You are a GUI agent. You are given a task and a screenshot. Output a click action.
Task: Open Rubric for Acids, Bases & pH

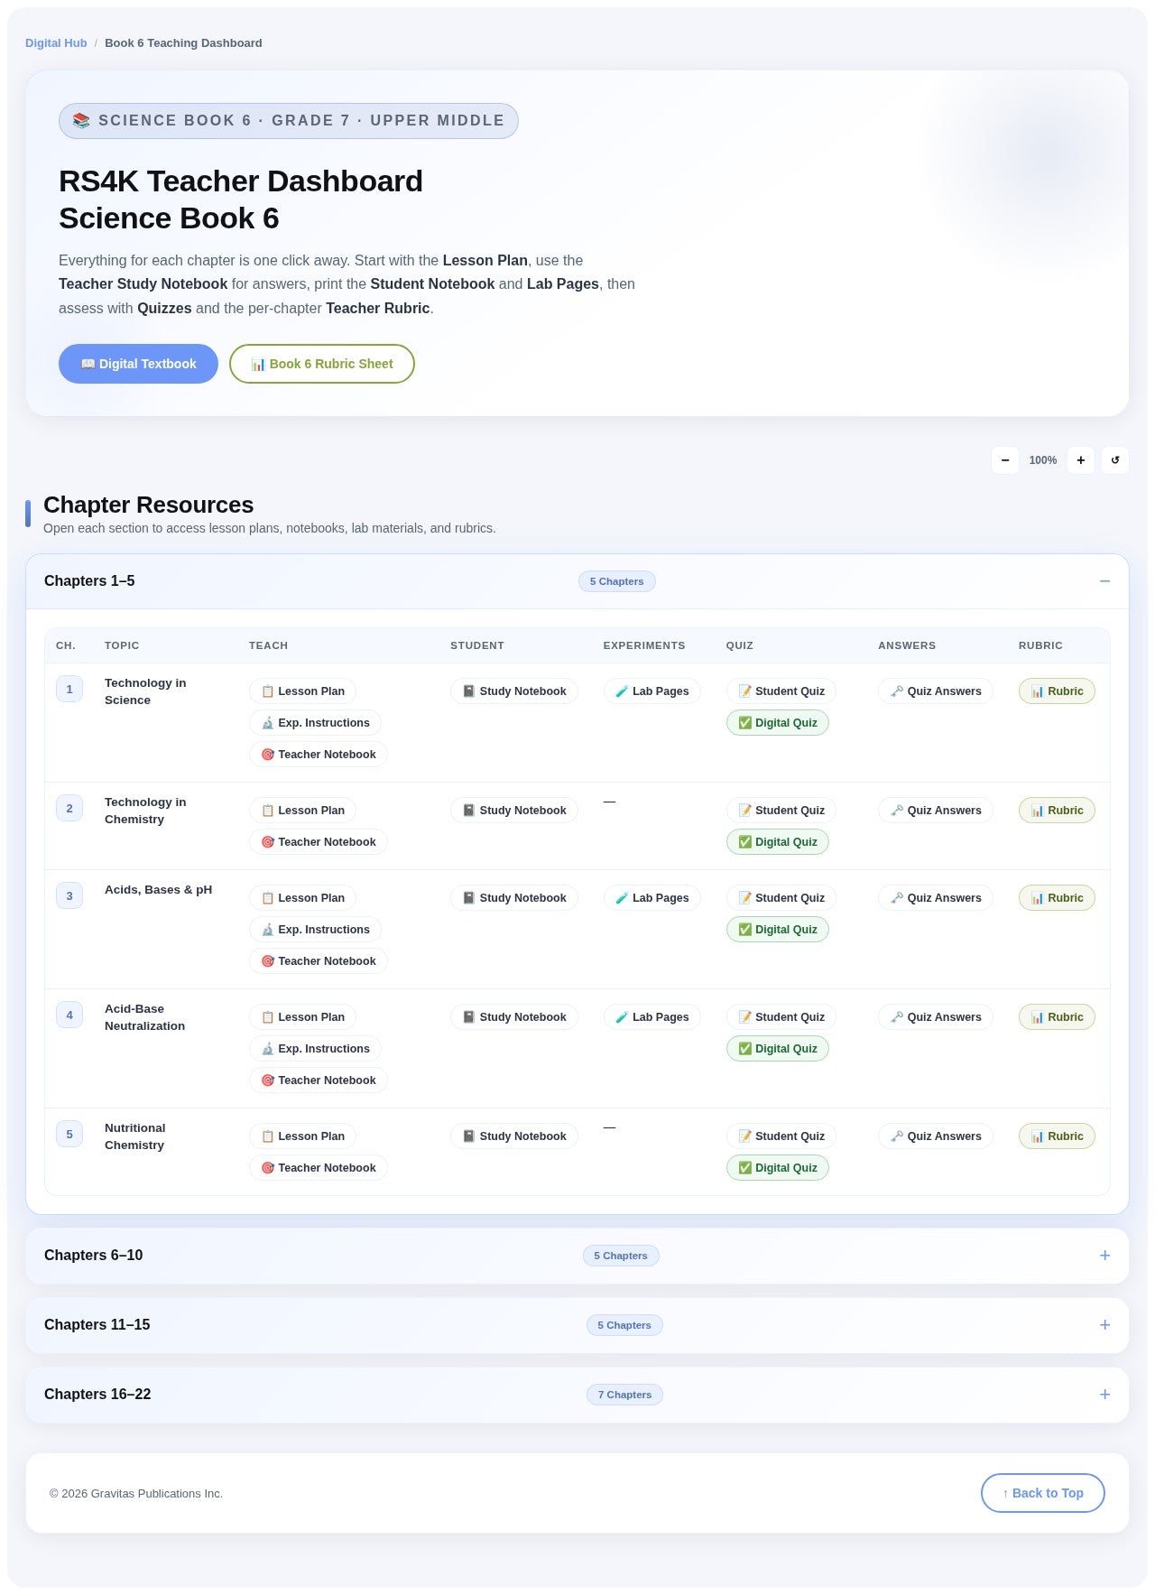[1057, 898]
